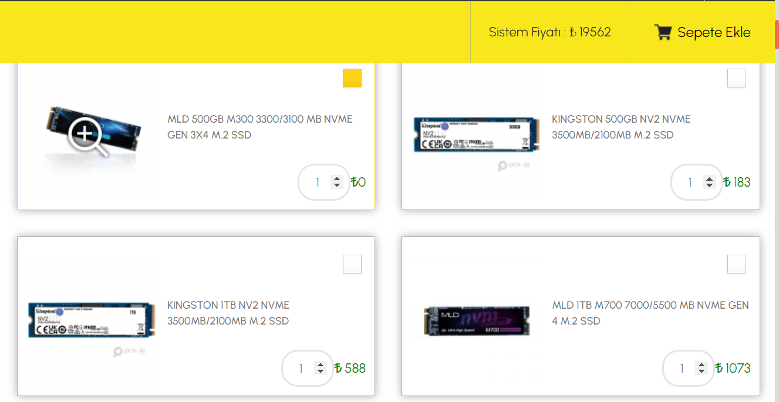The height and width of the screenshot is (402, 779).
Task: Select the Kingston 1TB NV2 checkbox
Action: (352, 264)
